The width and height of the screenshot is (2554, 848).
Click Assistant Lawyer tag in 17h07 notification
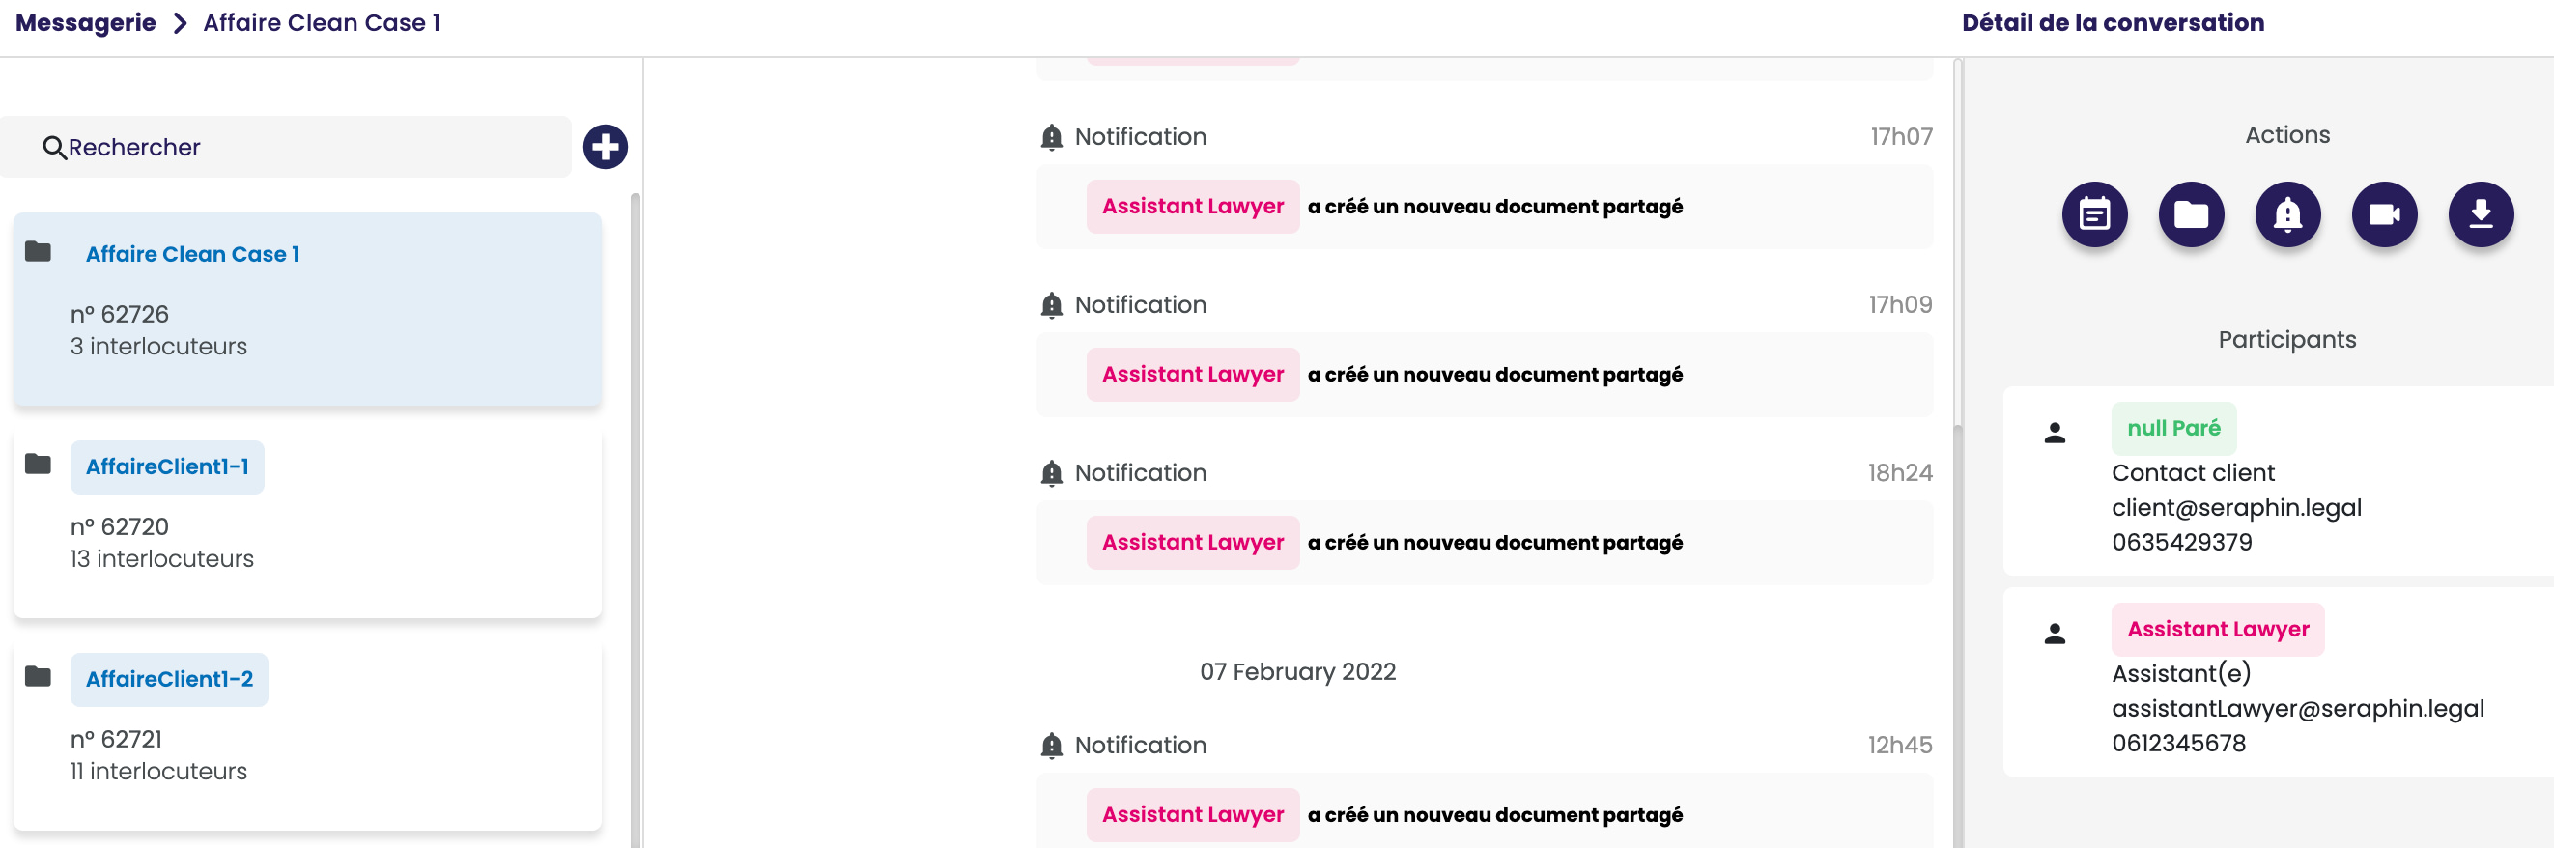(x=1192, y=207)
